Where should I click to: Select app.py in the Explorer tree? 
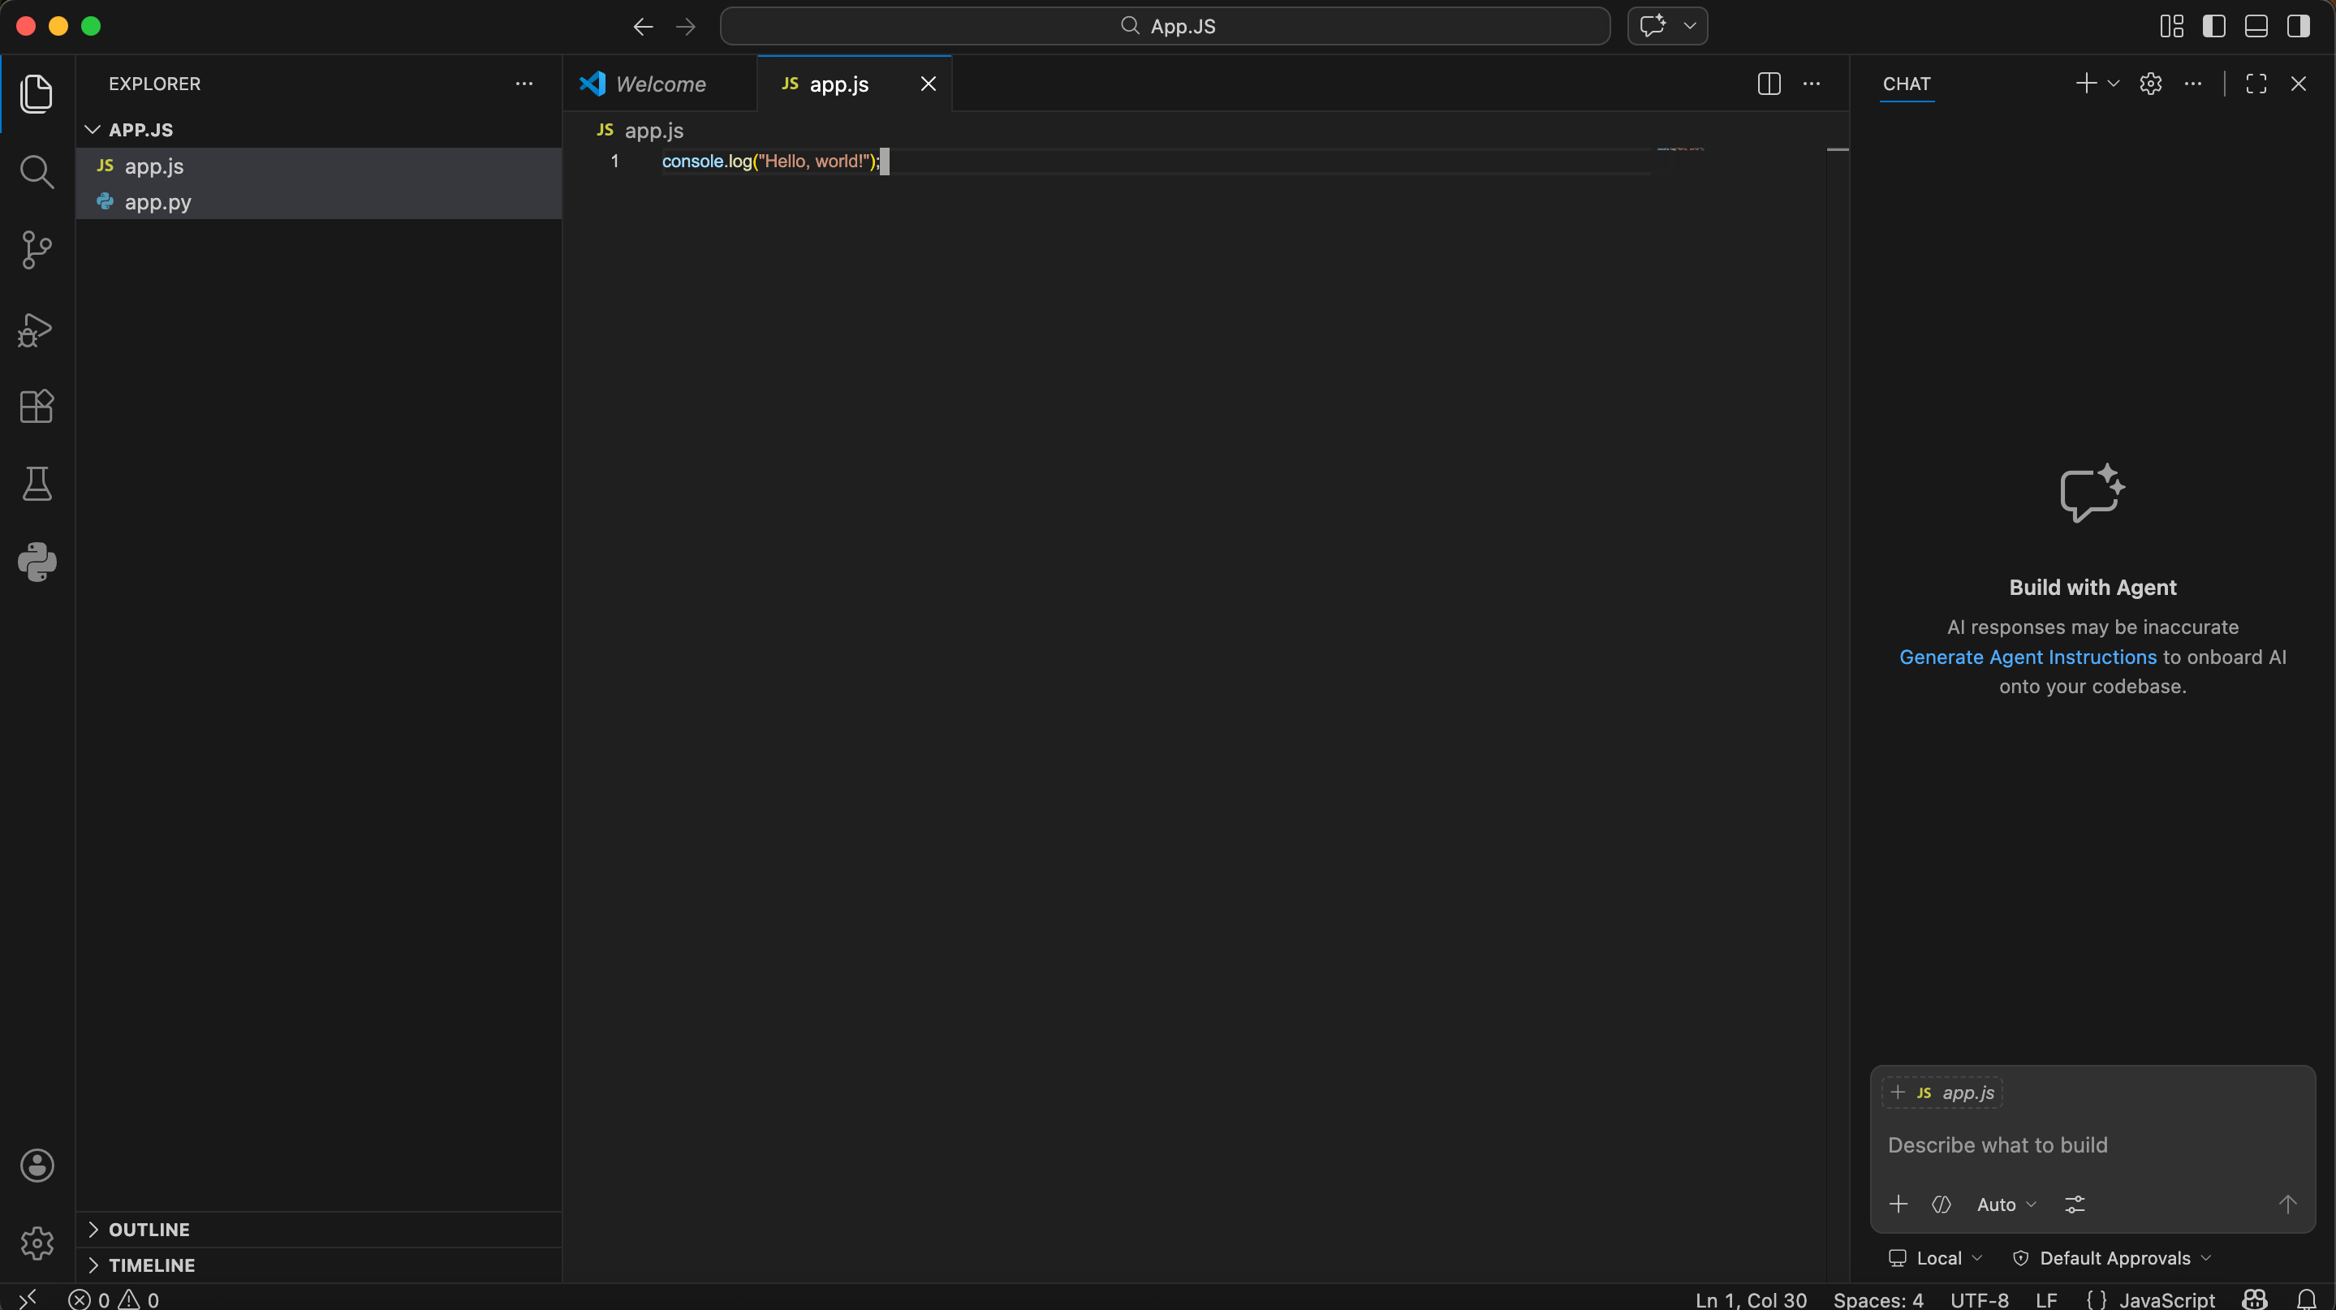157,202
